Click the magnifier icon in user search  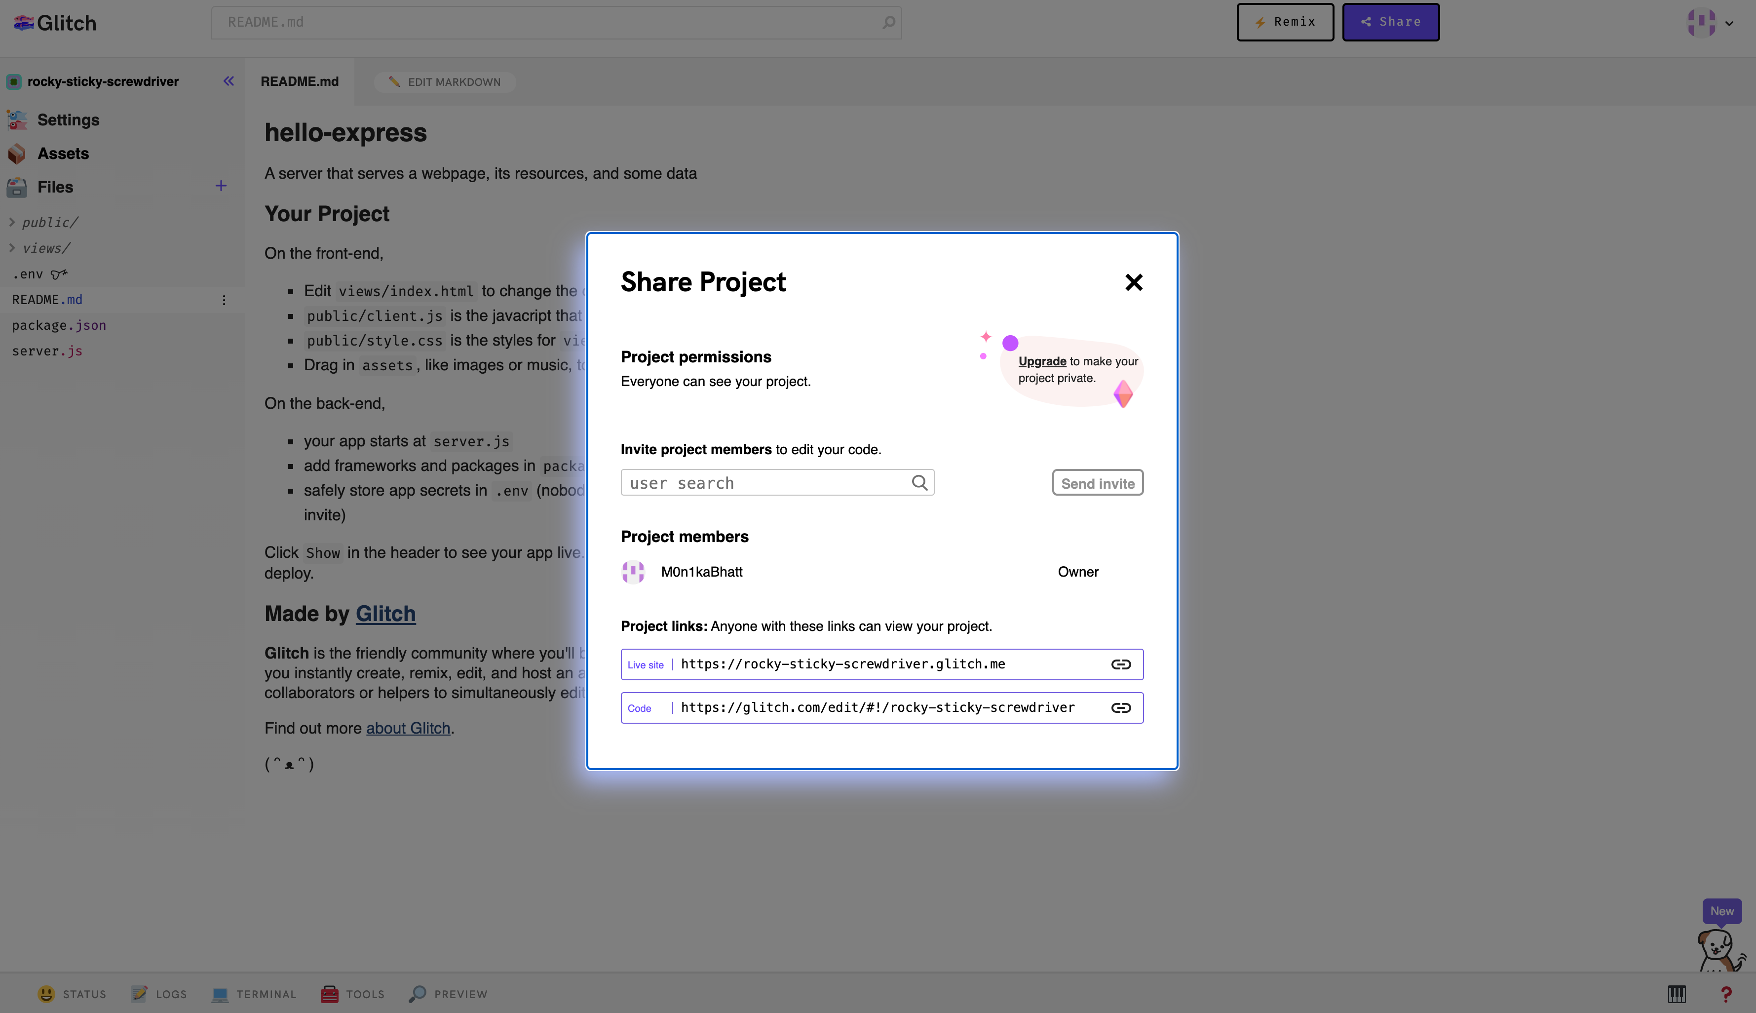tap(919, 483)
